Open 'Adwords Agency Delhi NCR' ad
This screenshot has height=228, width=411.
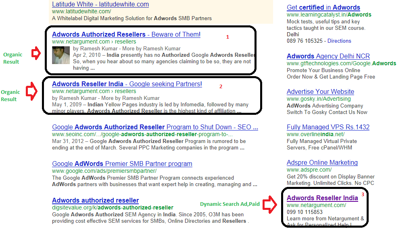tap(328, 56)
